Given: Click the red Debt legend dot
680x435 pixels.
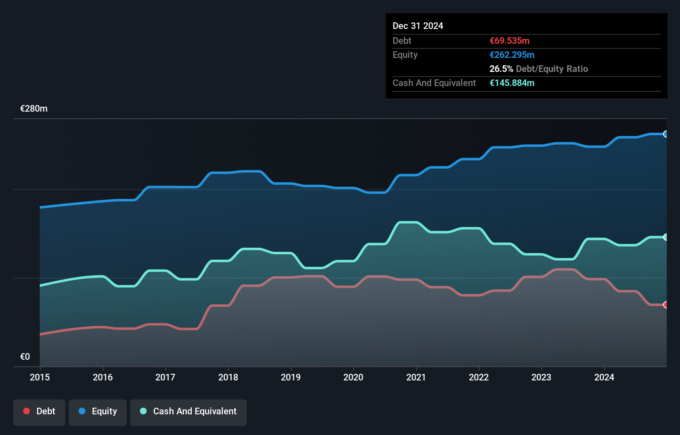Looking at the screenshot, I should click(27, 411).
